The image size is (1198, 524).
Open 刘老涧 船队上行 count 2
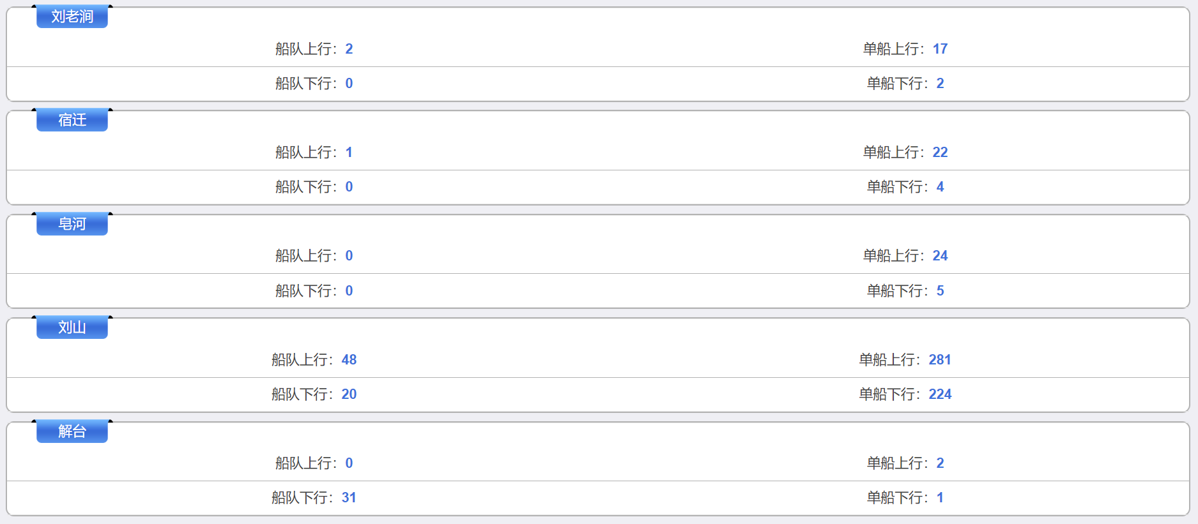pyautogui.click(x=349, y=49)
